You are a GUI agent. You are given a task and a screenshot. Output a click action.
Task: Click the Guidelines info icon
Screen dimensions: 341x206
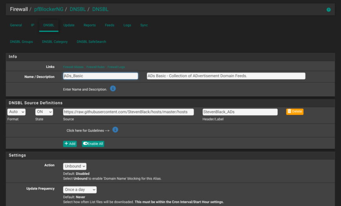coord(115,130)
